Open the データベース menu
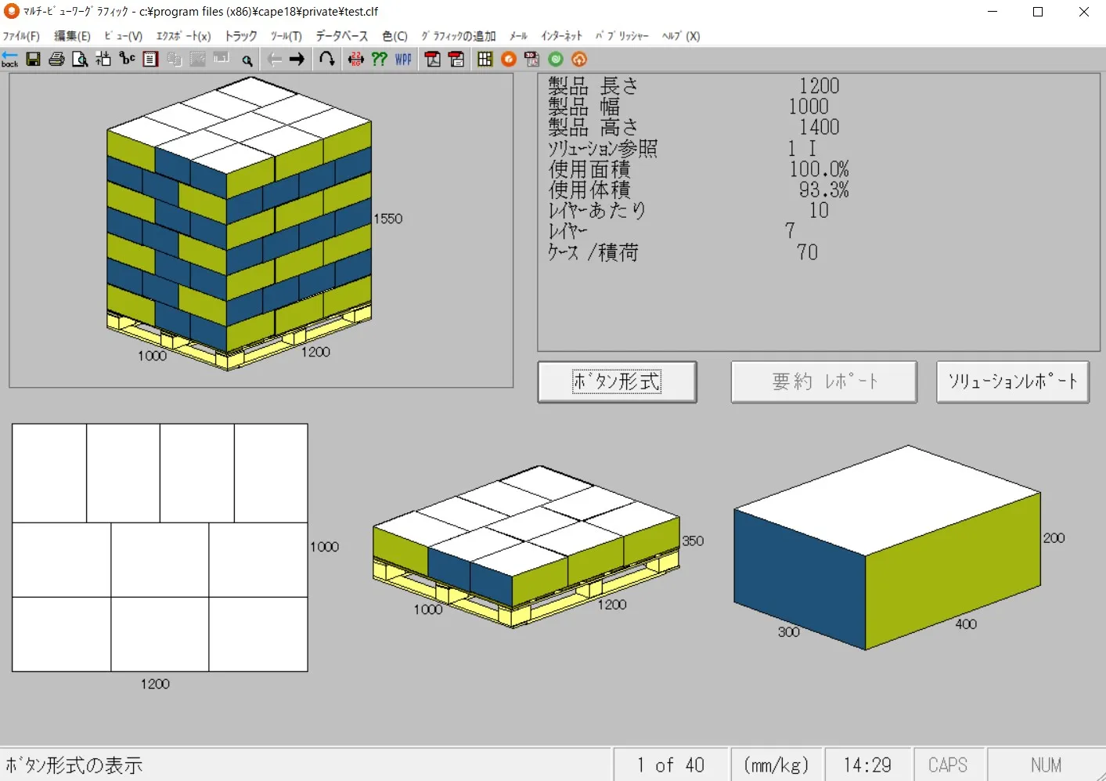This screenshot has width=1106, height=781. tap(341, 36)
